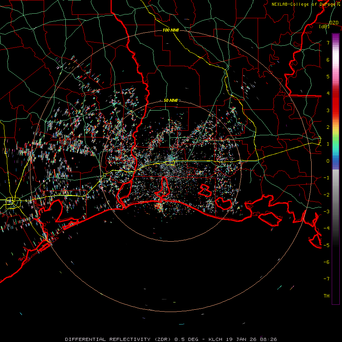The width and height of the screenshot is (342, 342).
Task: Click the "3" value on the color scale
Action: (x=328, y=110)
